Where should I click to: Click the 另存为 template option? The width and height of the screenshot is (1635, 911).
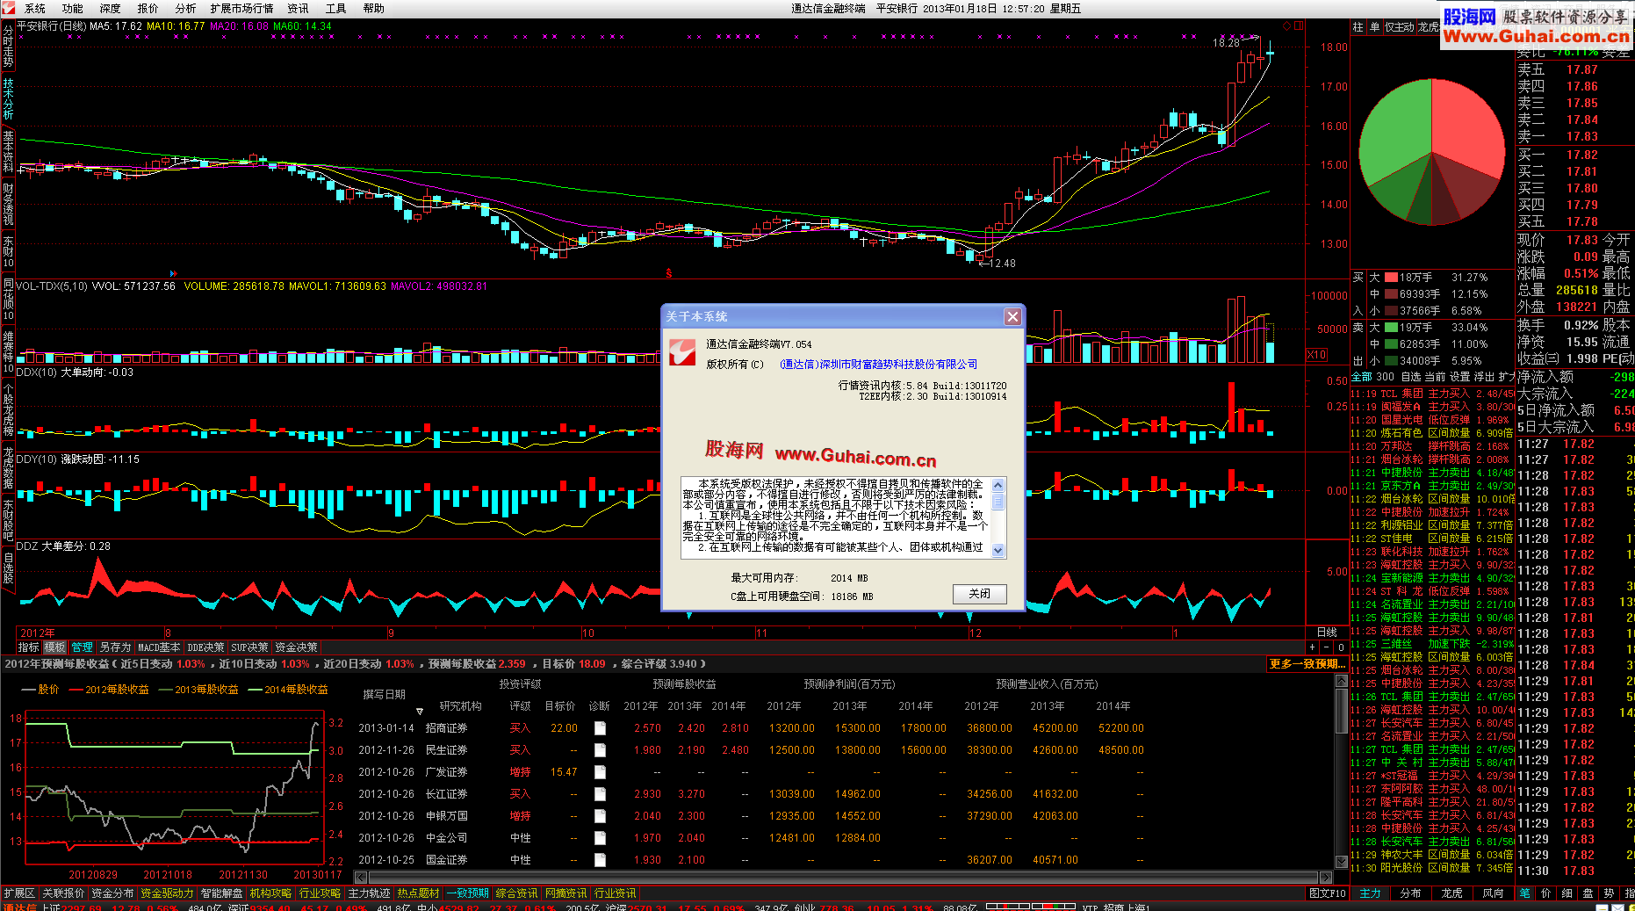(115, 647)
